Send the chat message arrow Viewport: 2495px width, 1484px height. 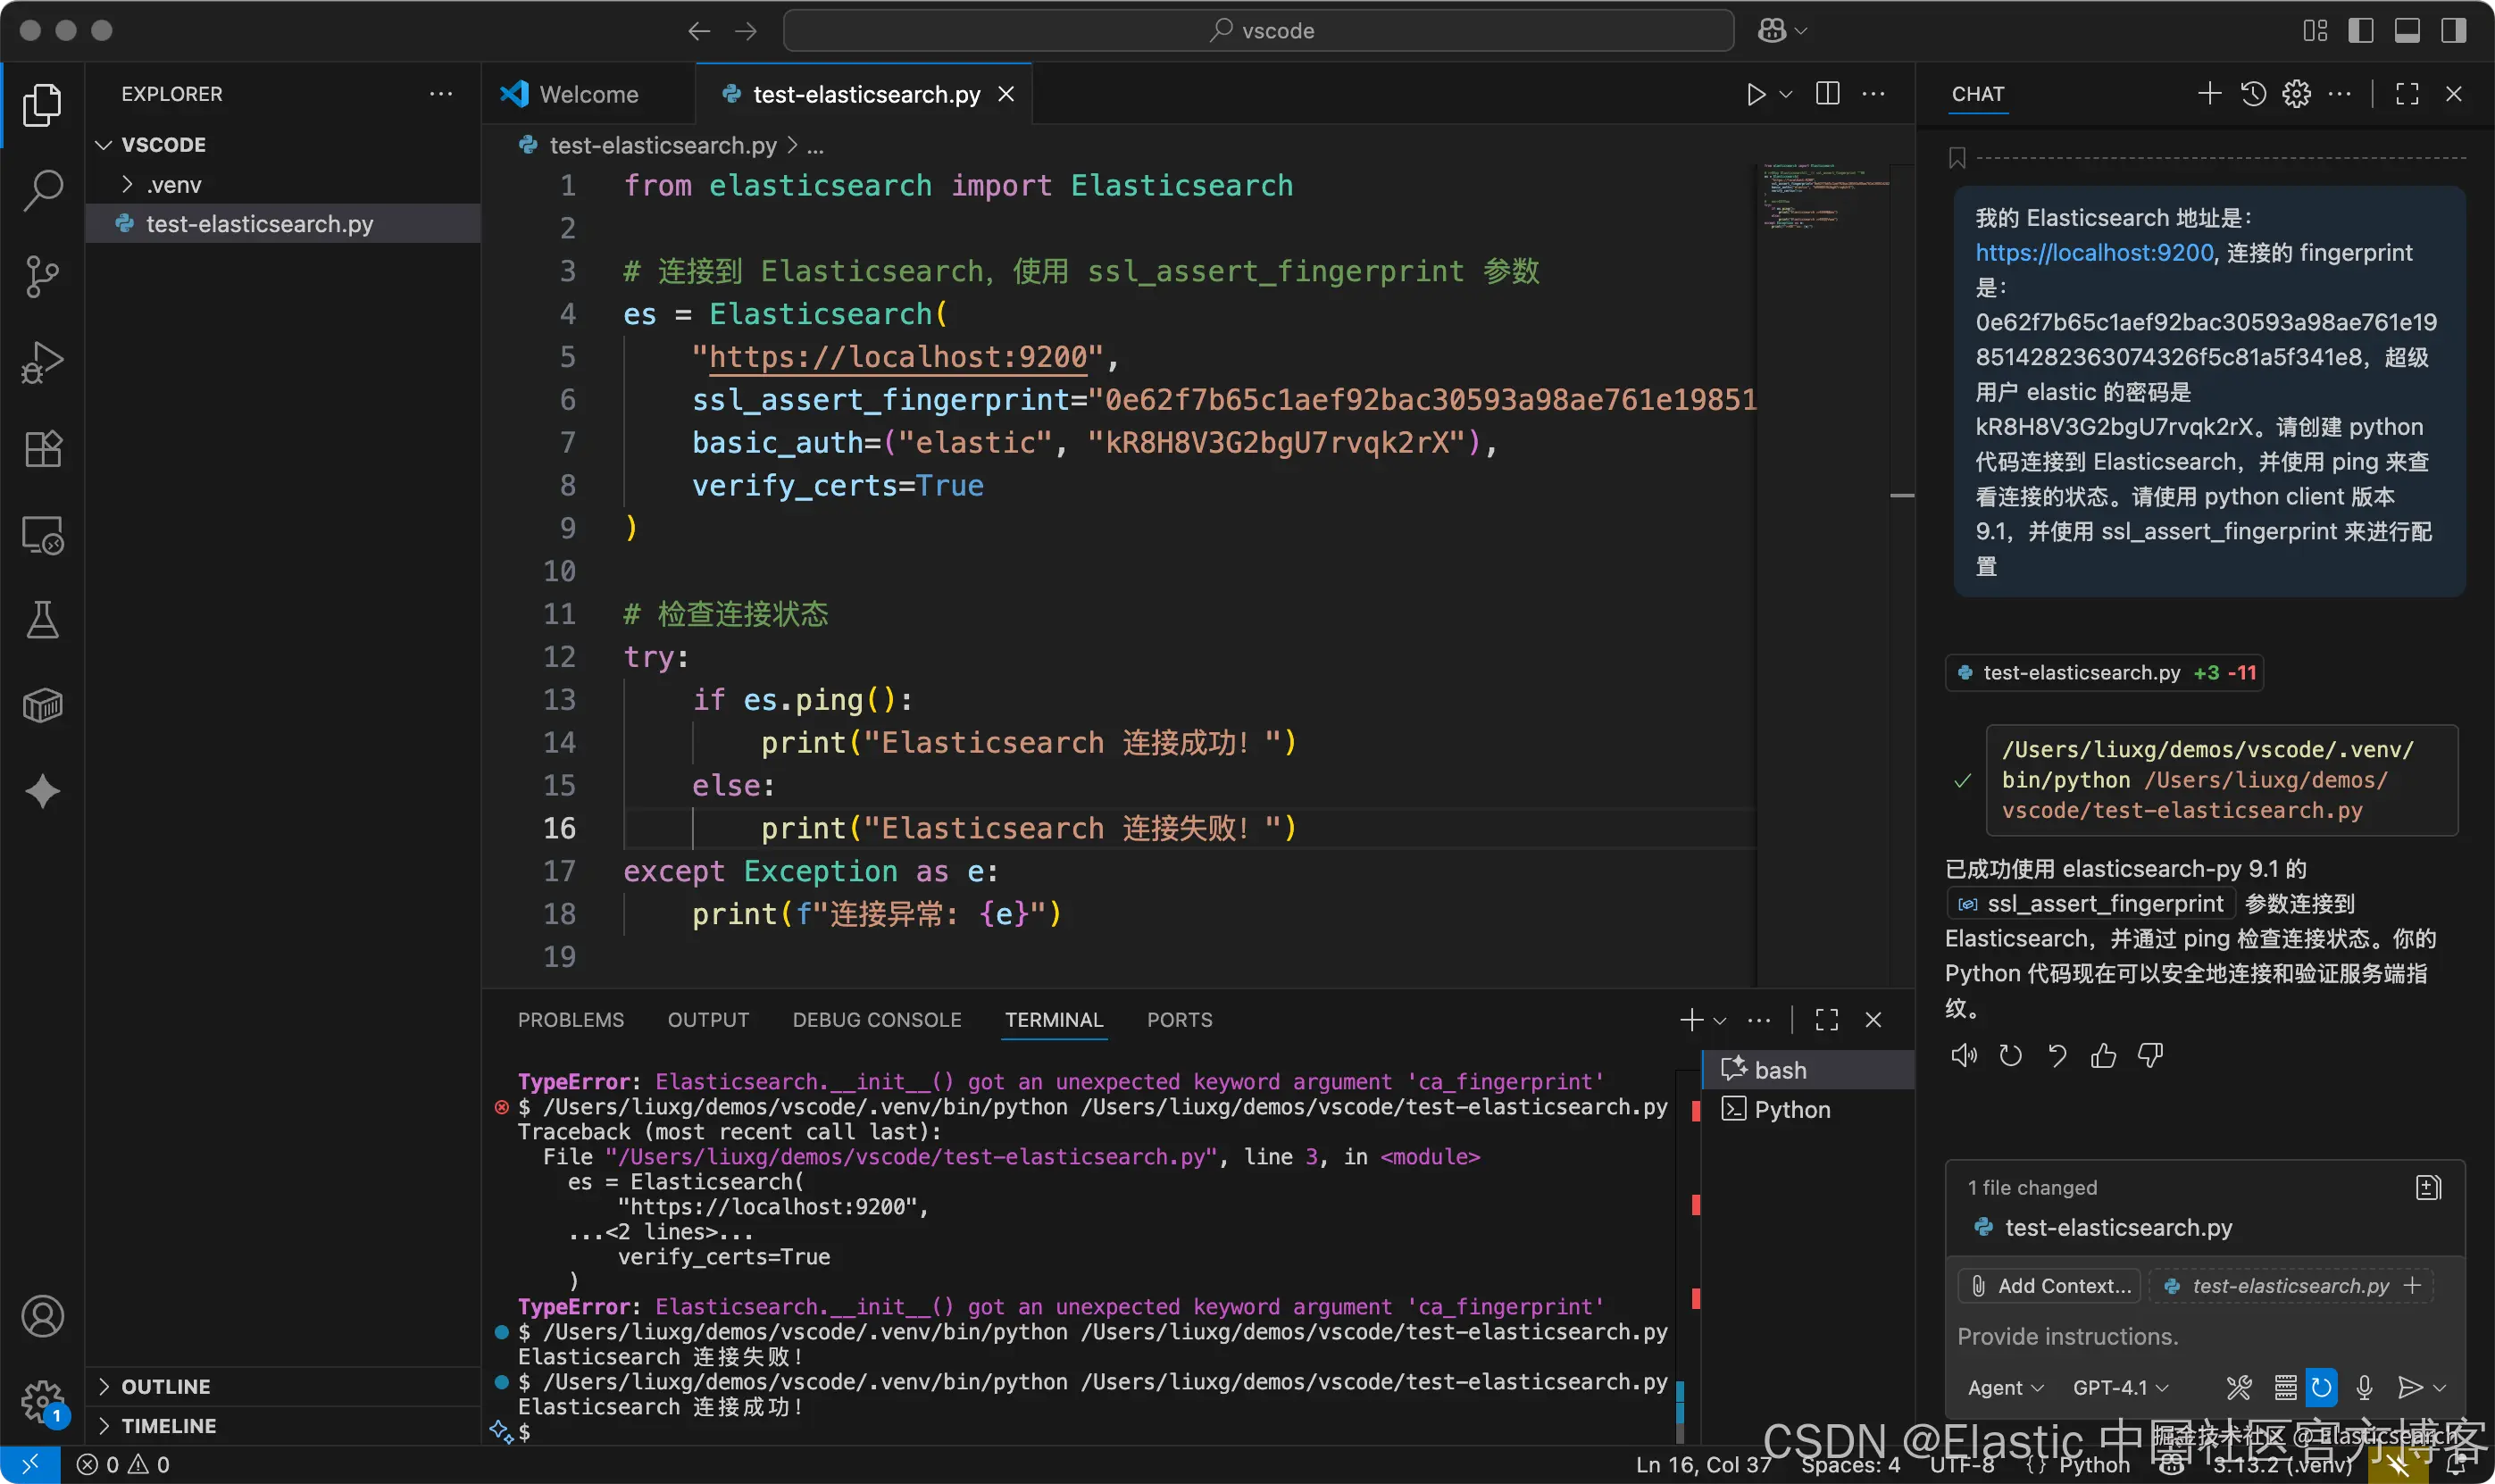(2409, 1387)
